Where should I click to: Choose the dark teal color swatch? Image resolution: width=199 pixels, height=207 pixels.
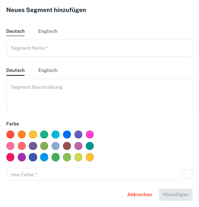(90, 146)
